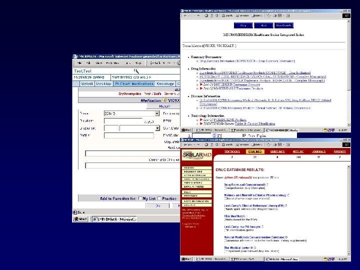The width and height of the screenshot is (360, 270).
Task: Click Refresh icon in MICROMEDEX window toolbar
Action: point(211,15)
